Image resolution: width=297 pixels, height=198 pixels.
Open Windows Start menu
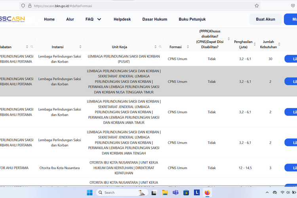tap(89, 192)
